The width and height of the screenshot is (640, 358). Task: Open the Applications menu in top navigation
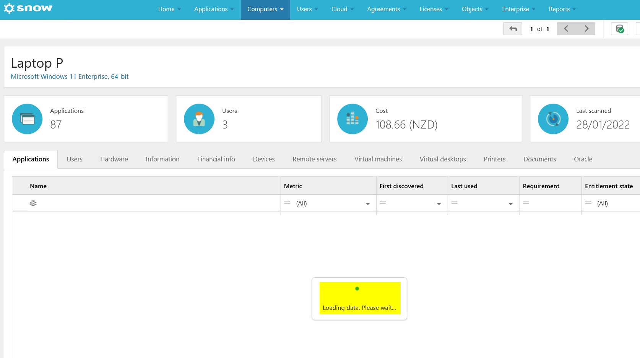pyautogui.click(x=214, y=9)
